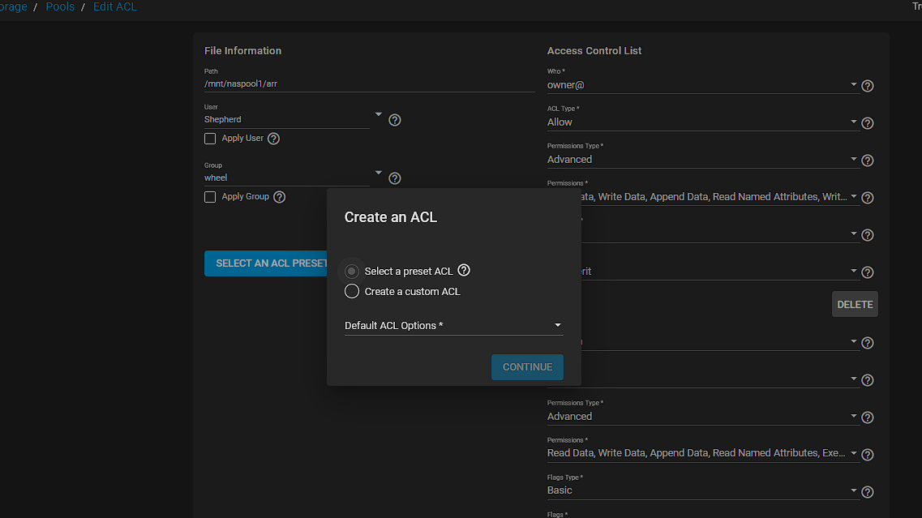Click help icon next to Who dropdown

(x=867, y=86)
